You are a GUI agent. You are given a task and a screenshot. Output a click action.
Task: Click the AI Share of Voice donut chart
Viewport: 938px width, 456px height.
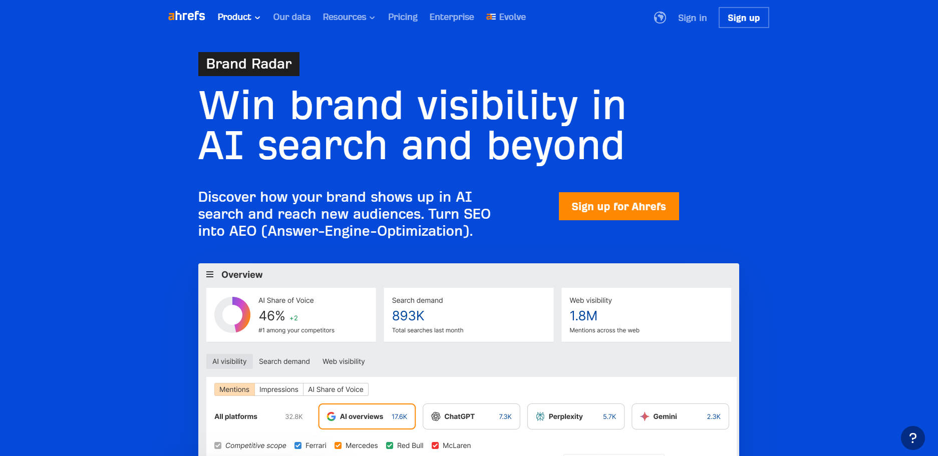[x=232, y=315]
